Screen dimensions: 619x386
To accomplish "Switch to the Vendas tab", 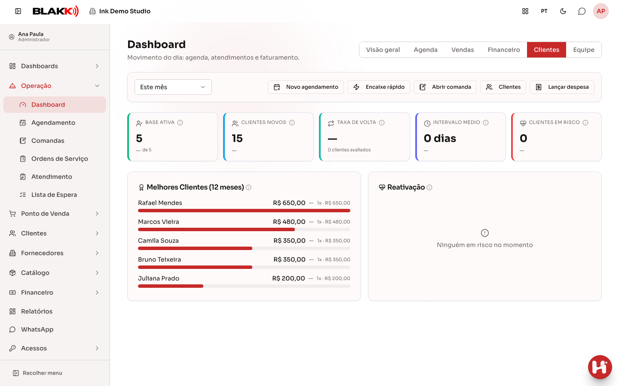I will click(x=463, y=50).
